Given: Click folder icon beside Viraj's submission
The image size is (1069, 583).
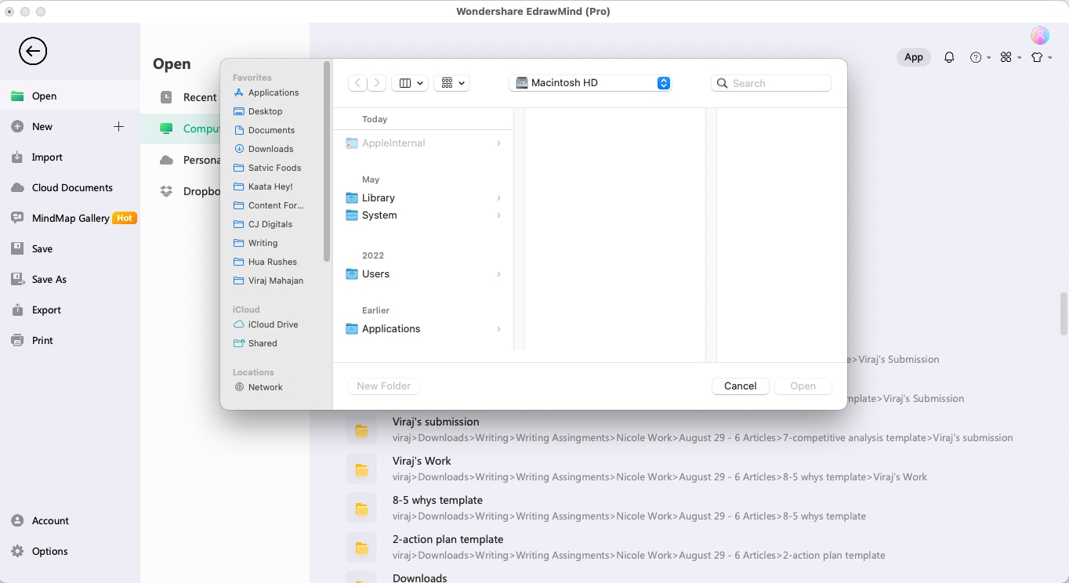Looking at the screenshot, I should click(361, 429).
